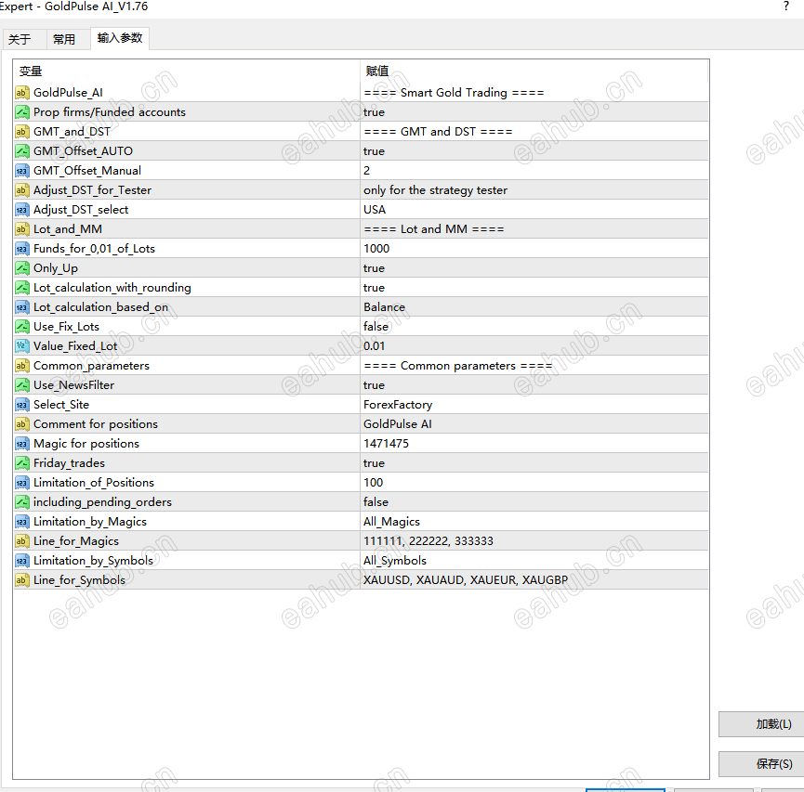Click the boolean icon beside Only_Up

click(21, 268)
